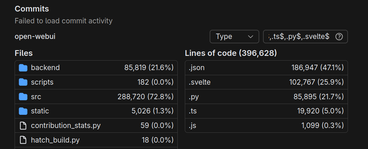Click the .js label in Lines of code
The width and height of the screenshot is (368, 149).
[192, 126]
